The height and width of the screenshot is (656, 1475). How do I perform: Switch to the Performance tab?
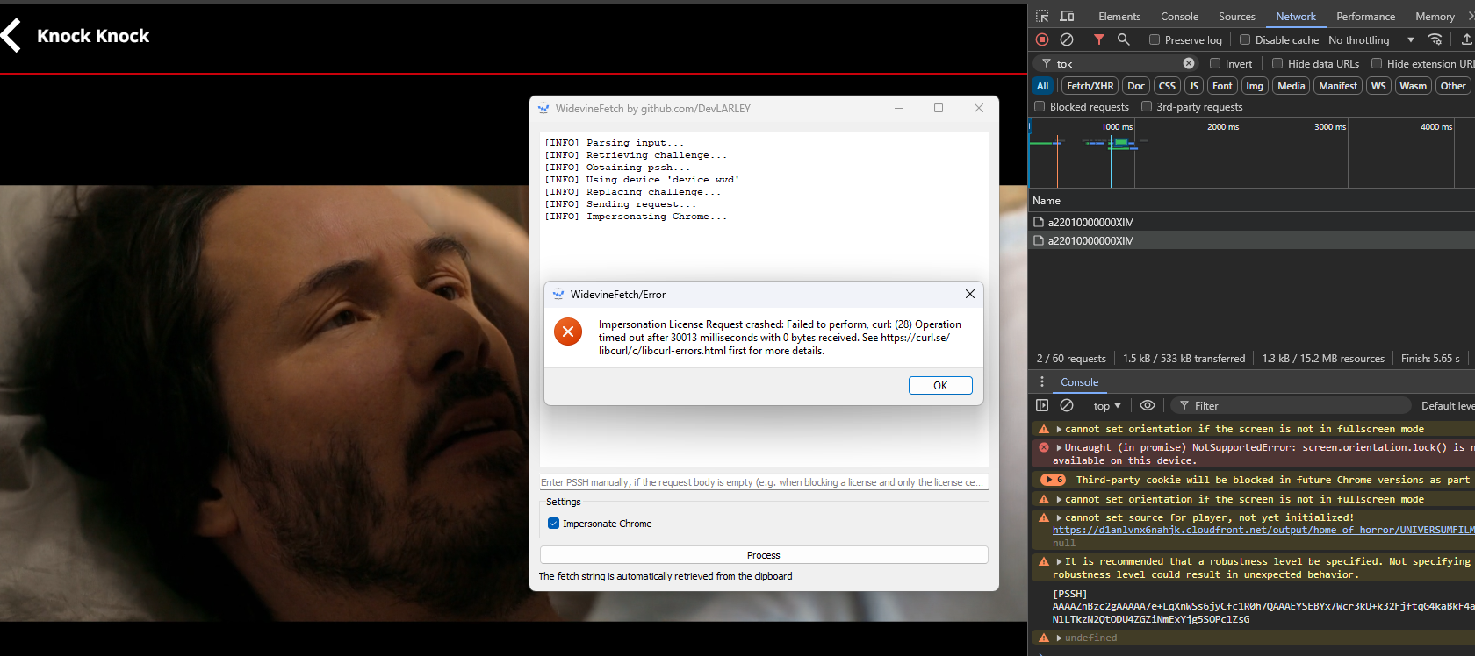(x=1365, y=17)
